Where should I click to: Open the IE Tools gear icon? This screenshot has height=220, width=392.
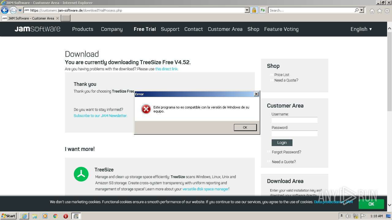(387, 11)
